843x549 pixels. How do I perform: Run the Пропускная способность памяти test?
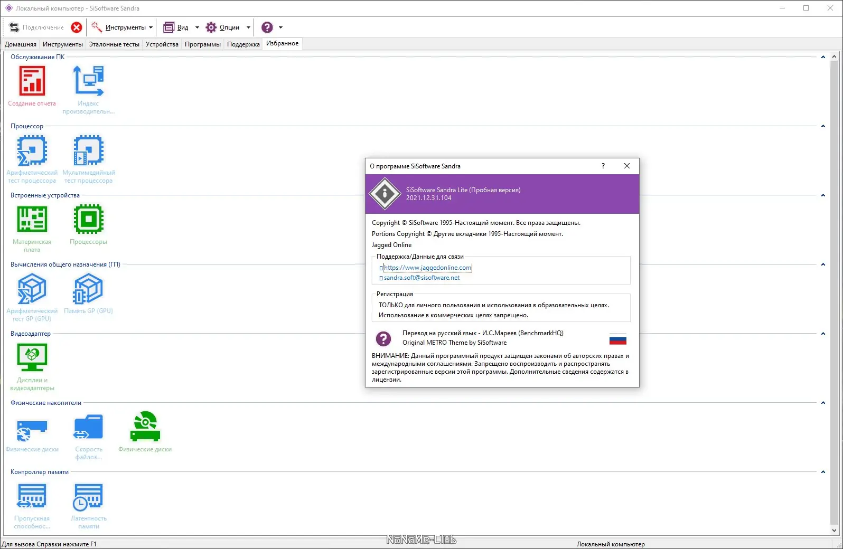point(32,496)
